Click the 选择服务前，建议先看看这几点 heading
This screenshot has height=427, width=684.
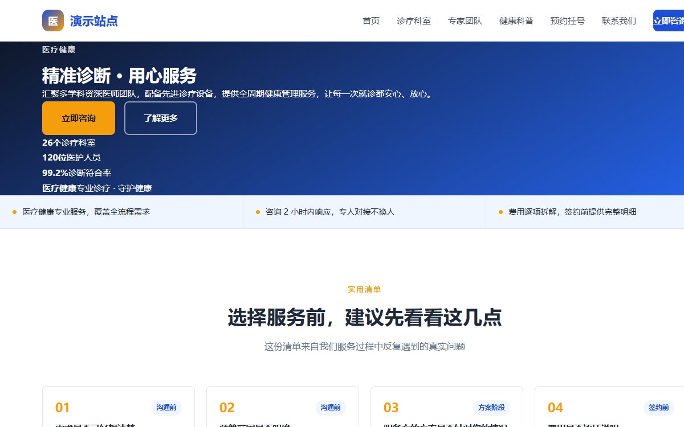click(365, 318)
